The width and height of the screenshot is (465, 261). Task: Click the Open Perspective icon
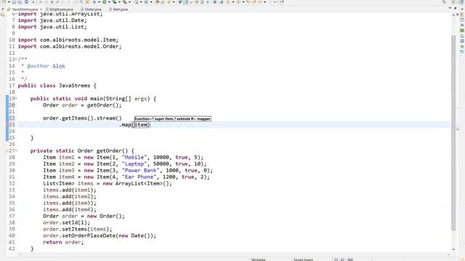click(x=453, y=2)
